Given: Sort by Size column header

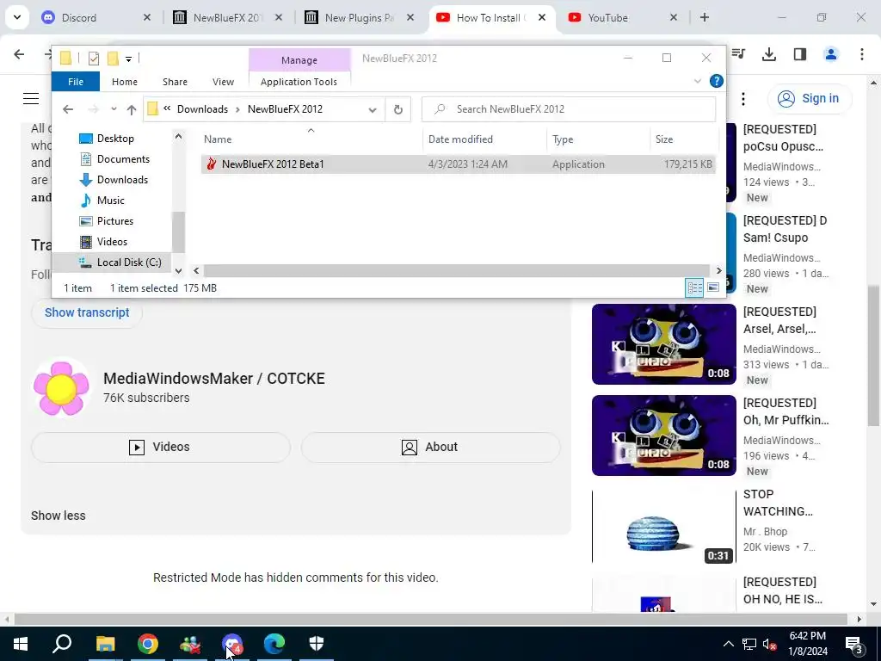Looking at the screenshot, I should (x=663, y=139).
